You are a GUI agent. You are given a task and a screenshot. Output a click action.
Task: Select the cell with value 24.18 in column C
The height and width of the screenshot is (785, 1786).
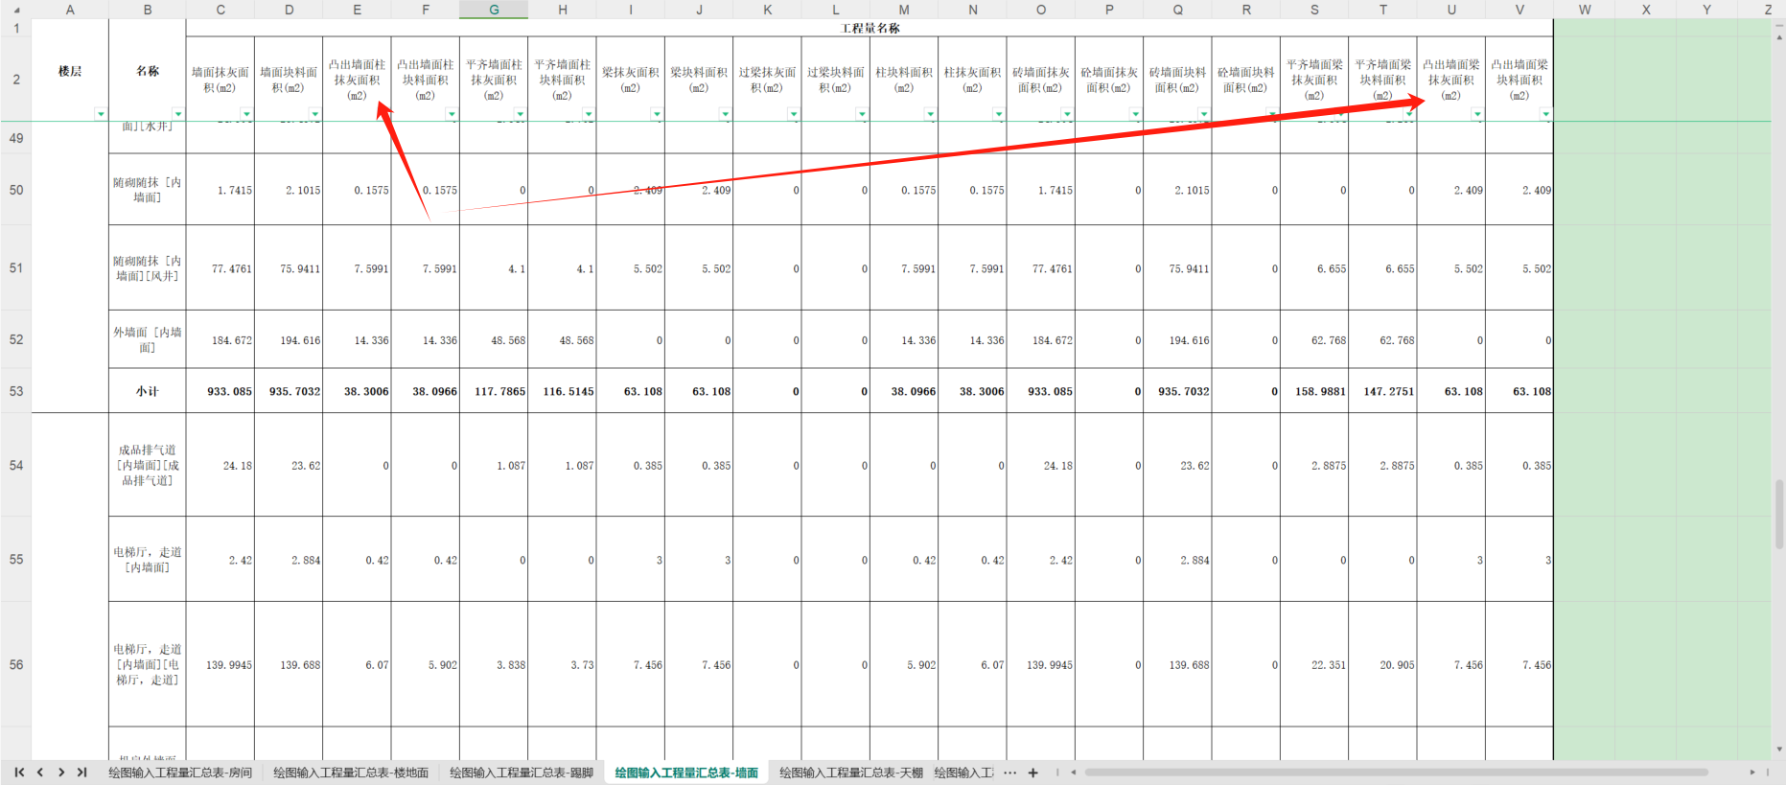(x=220, y=465)
